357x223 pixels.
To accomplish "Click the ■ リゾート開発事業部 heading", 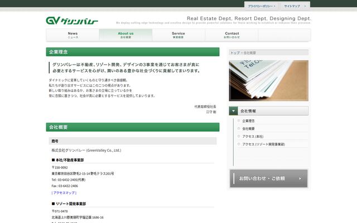I will [x=69, y=203].
